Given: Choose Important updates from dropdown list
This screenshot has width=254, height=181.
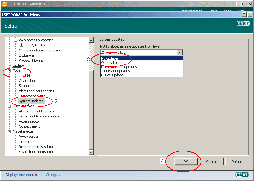Looking at the screenshot, I should [142, 71].
